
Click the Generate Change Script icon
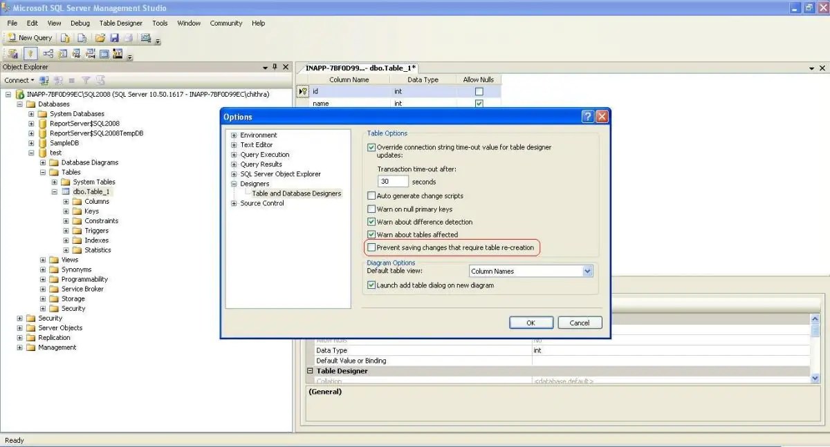14,53
